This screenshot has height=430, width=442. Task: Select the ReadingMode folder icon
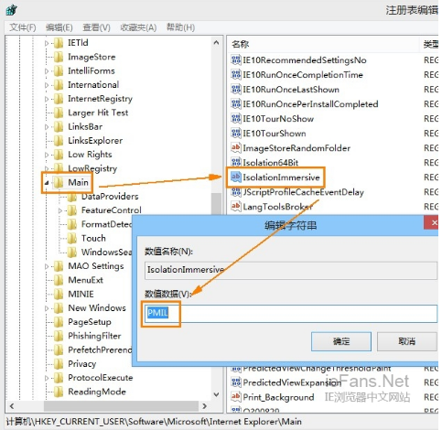click(x=59, y=392)
